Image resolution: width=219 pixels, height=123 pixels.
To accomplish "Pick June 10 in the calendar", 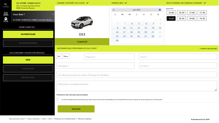I will (x=122, y=28).
